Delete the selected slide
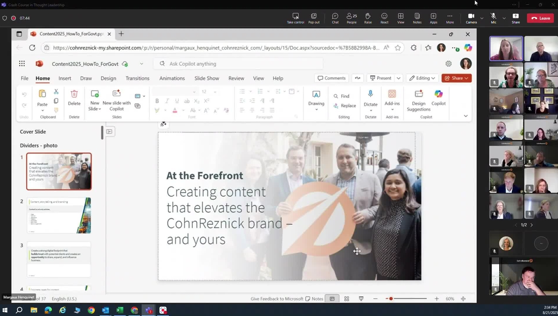The width and height of the screenshot is (558, 316). click(x=74, y=98)
